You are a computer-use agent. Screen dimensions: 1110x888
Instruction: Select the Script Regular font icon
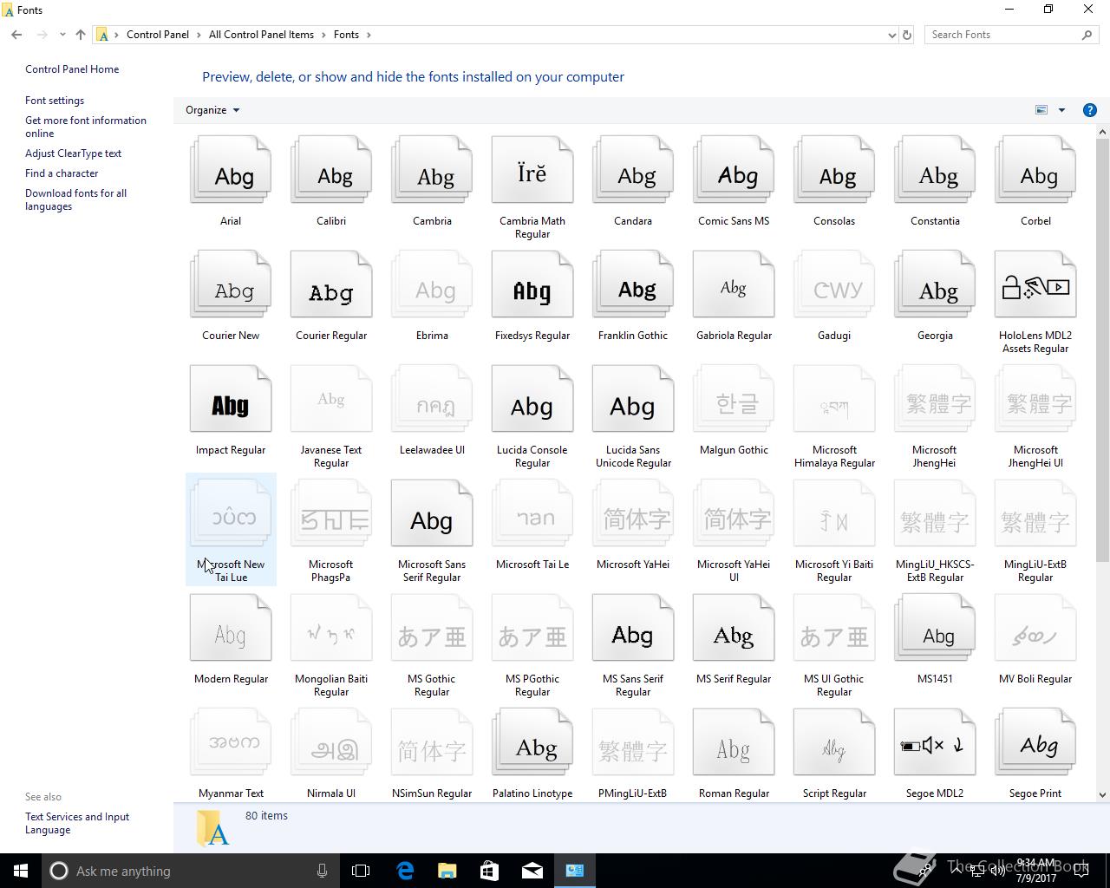834,742
